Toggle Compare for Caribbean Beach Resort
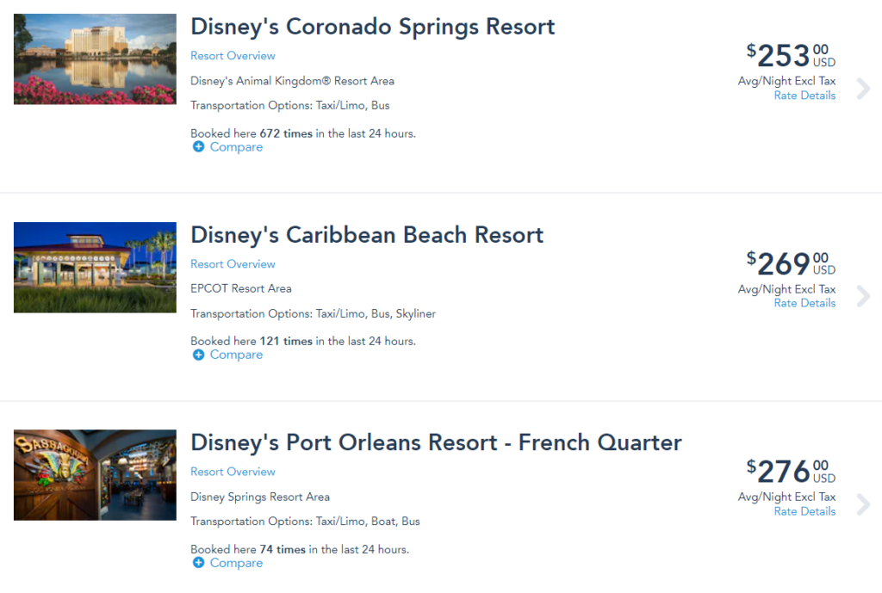Image resolution: width=882 pixels, height=593 pixels. click(236, 355)
